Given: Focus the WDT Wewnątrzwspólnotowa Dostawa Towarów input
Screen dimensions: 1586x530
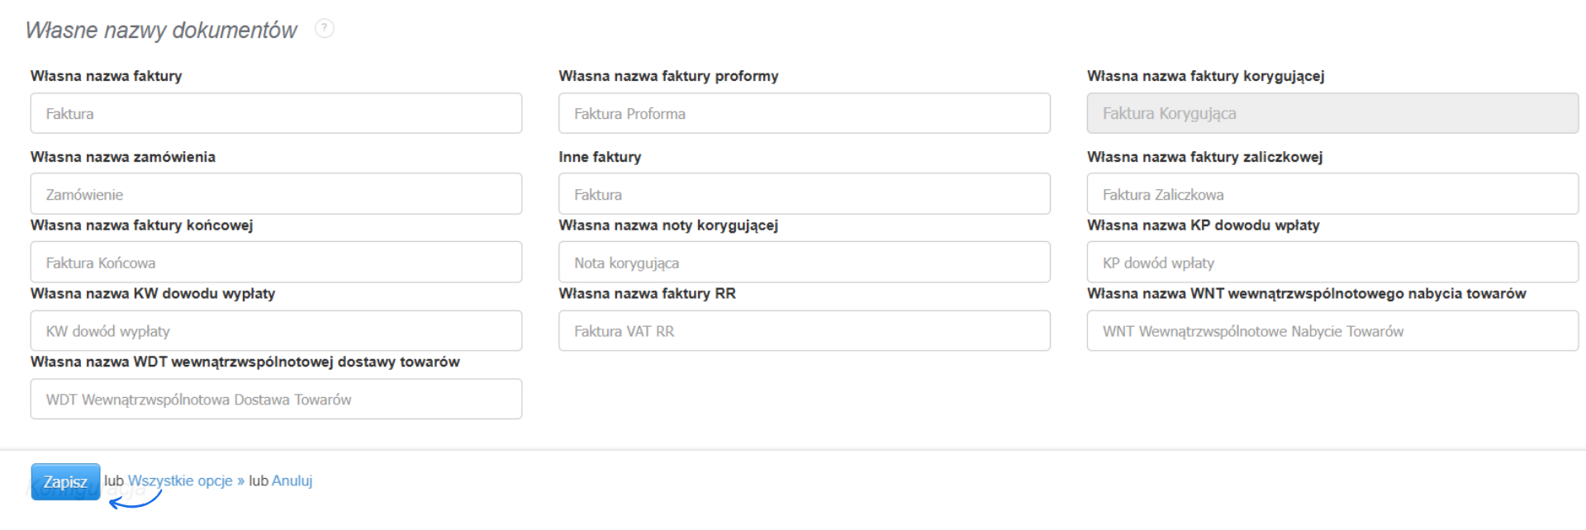Looking at the screenshot, I should click(x=276, y=400).
